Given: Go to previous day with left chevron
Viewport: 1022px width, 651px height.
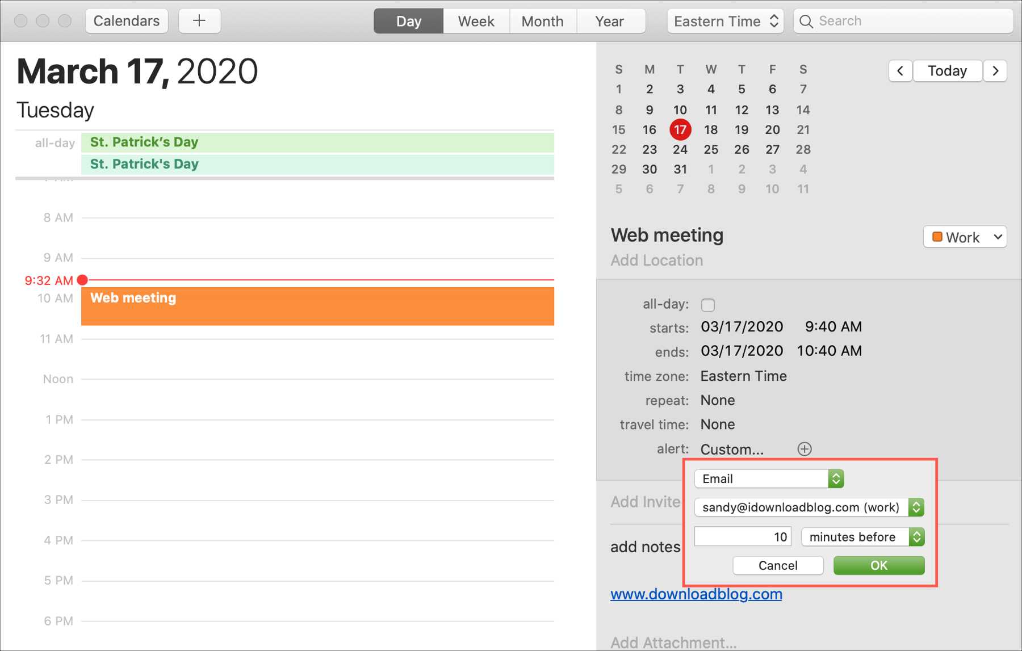Looking at the screenshot, I should (900, 71).
